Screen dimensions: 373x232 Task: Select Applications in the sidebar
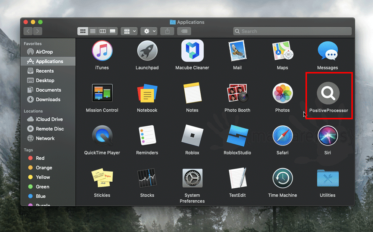(x=48, y=61)
